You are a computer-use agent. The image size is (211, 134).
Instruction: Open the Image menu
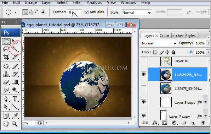31,2
